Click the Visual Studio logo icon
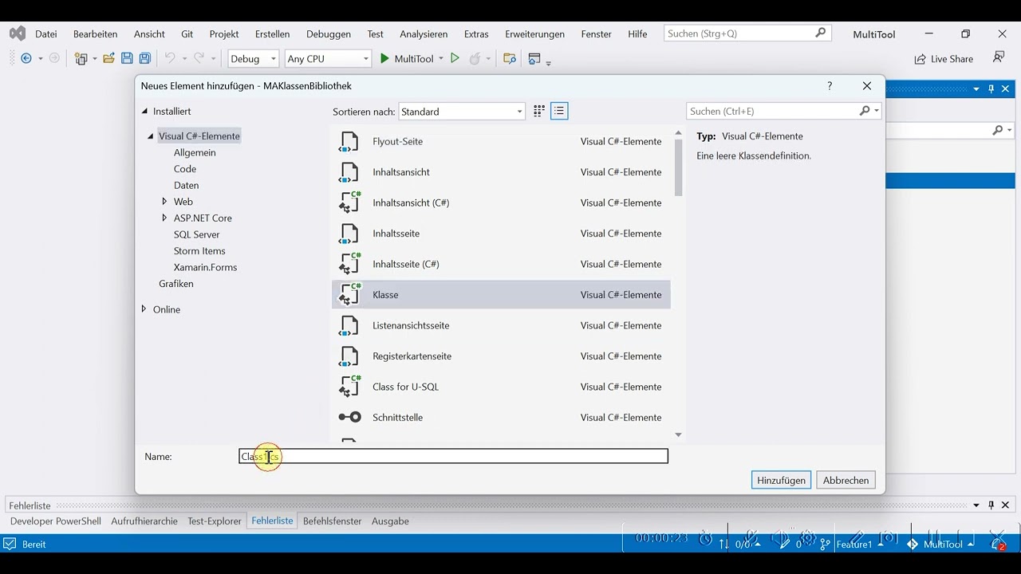Screen dimensions: 1021x574 pos(18,33)
